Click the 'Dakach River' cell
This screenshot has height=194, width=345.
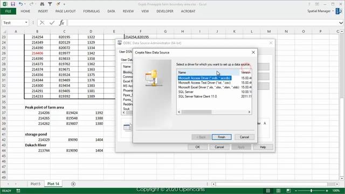36,145
